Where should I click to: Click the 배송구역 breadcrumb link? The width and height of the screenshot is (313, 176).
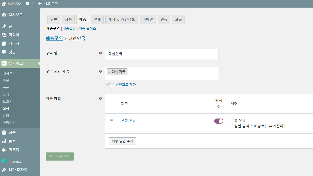coord(54,38)
